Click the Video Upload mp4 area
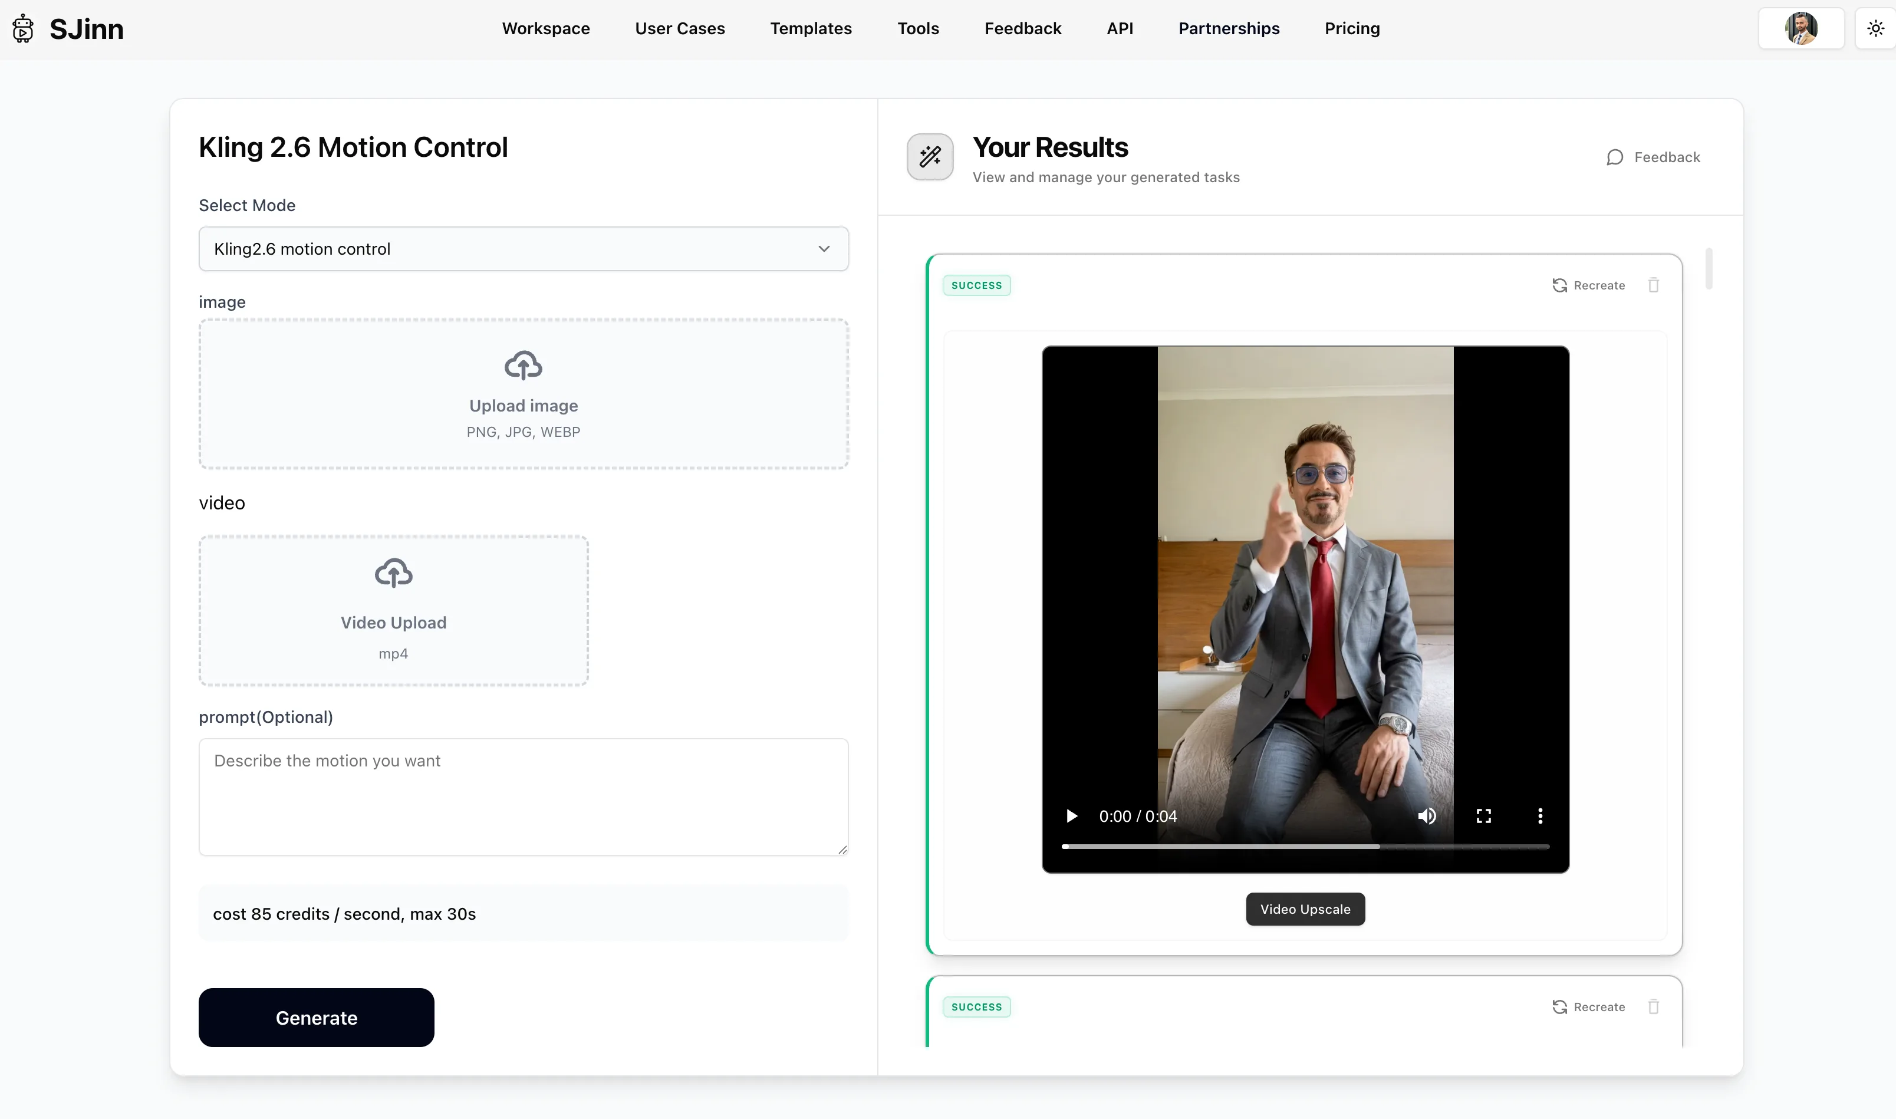The image size is (1896, 1119). point(393,611)
